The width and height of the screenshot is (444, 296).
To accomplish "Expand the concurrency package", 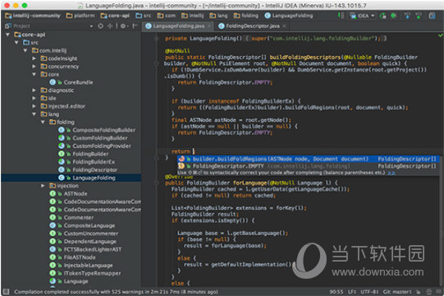I will point(34,66).
